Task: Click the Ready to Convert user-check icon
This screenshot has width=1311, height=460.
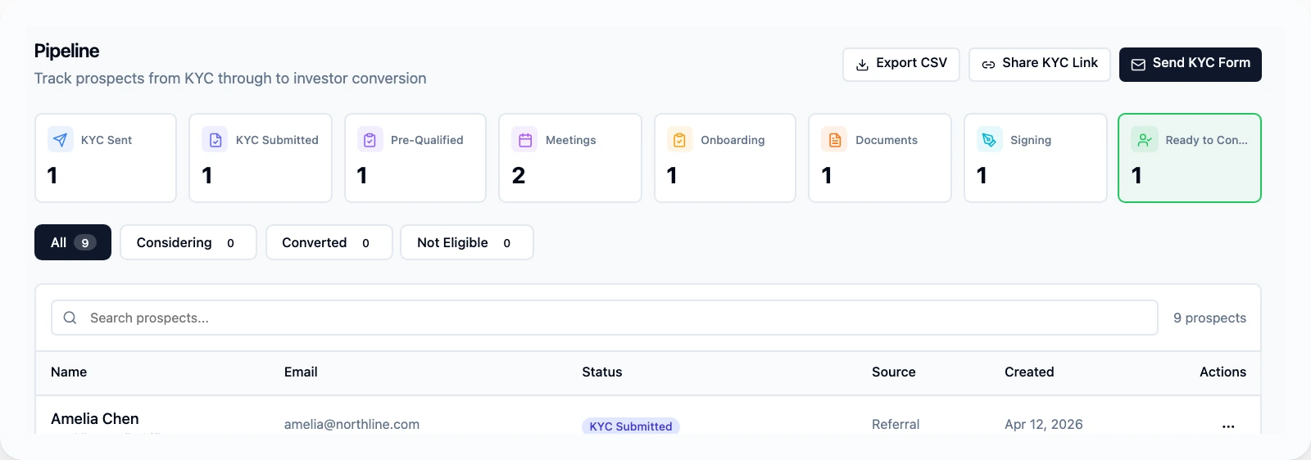Action: 1145,140
